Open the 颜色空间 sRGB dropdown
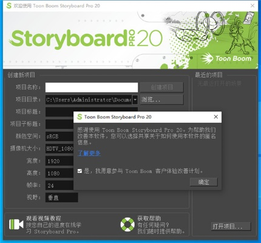 click(59, 136)
